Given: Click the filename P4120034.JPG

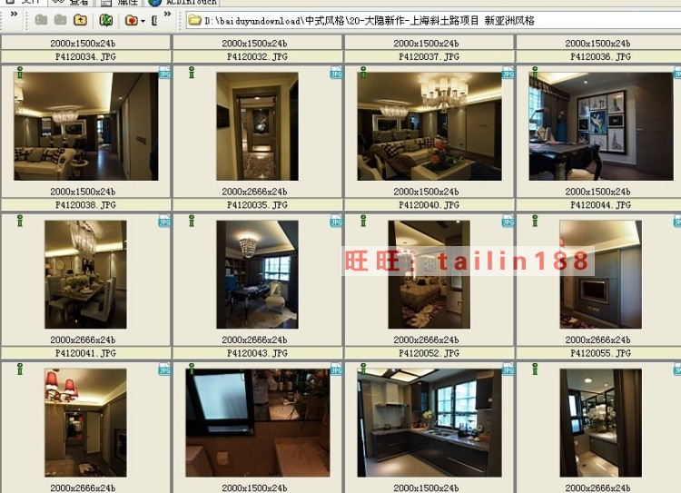Looking at the screenshot, I should [x=86, y=57].
